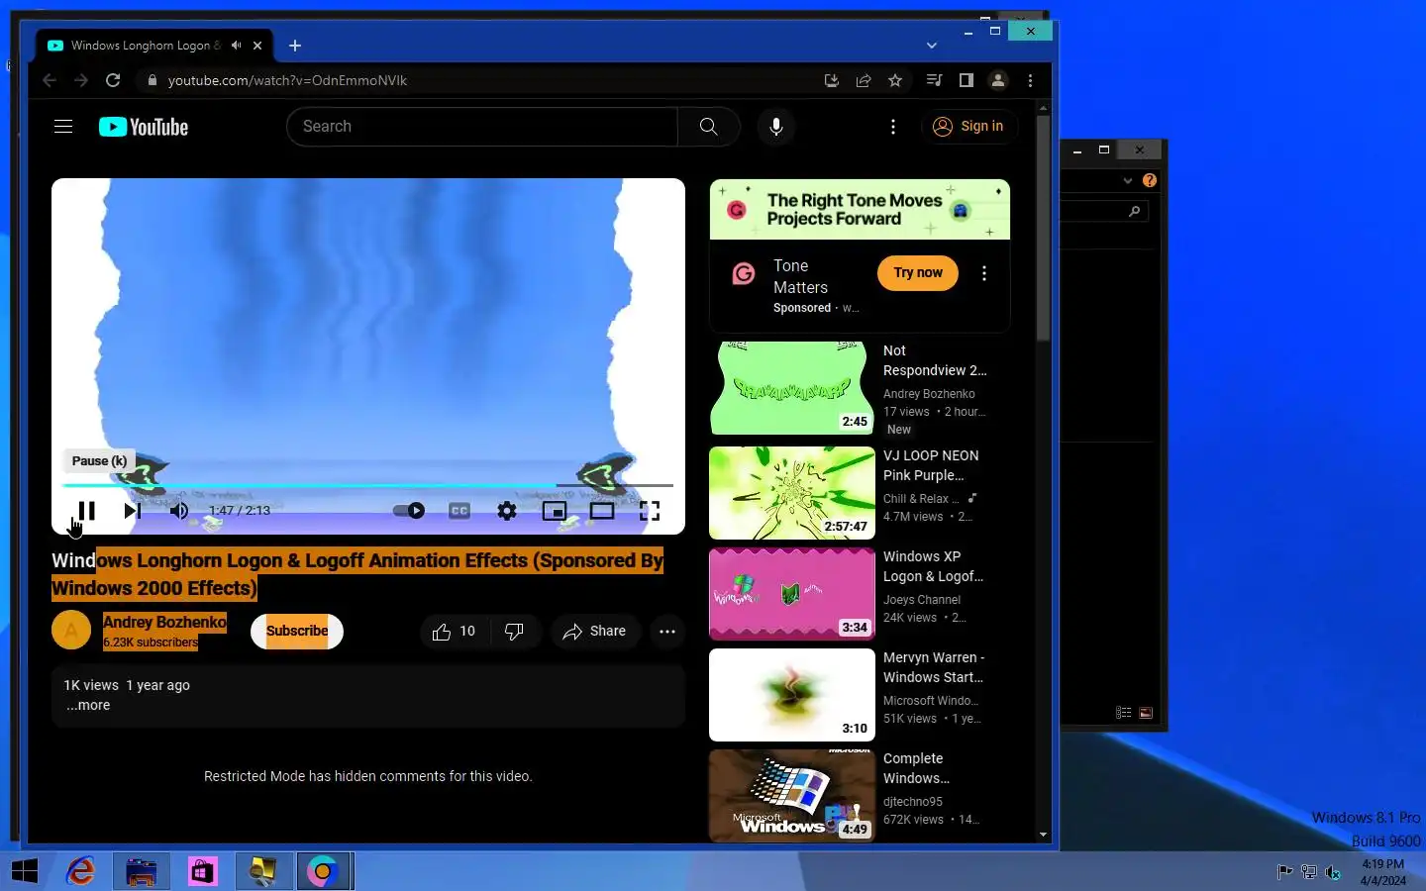This screenshot has width=1426, height=891.
Task: Select the Windows Longhorn Logon tab
Action: point(156,46)
